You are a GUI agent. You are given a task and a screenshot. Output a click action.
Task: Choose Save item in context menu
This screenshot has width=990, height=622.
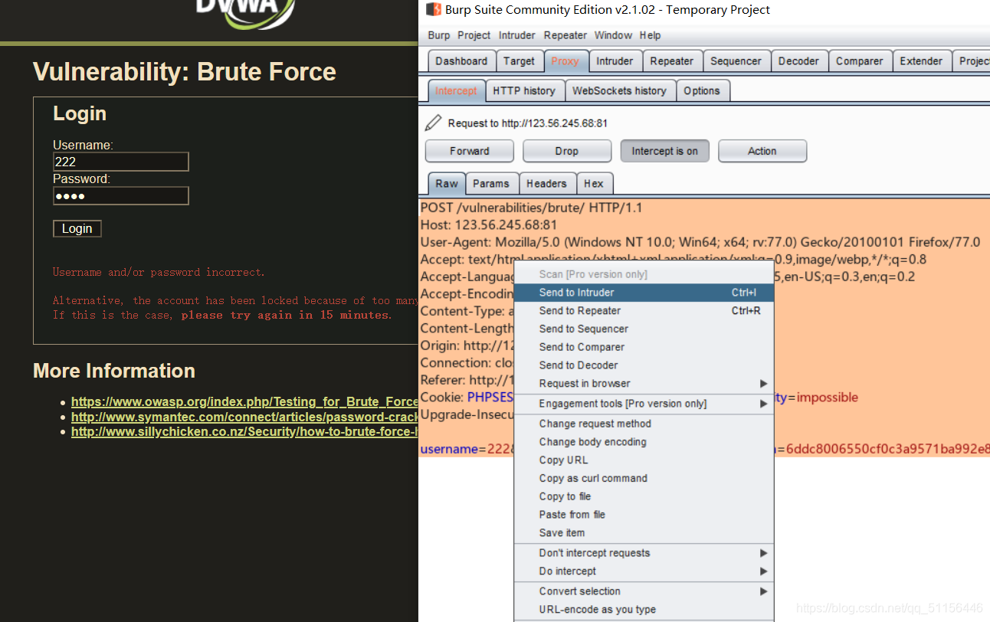(644, 533)
